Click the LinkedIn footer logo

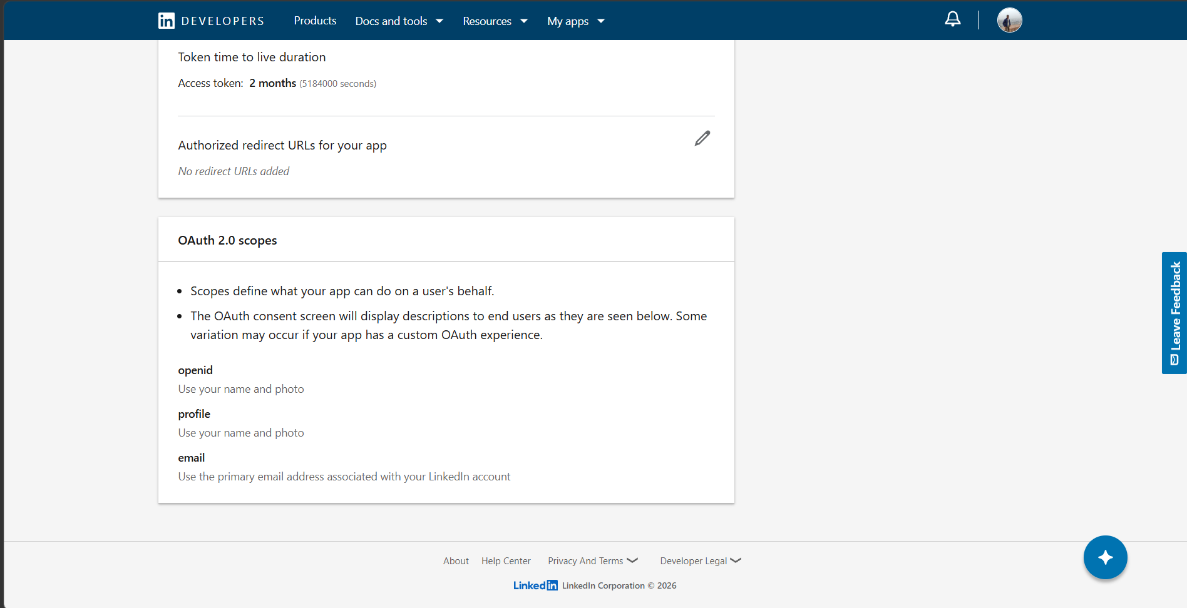click(535, 585)
